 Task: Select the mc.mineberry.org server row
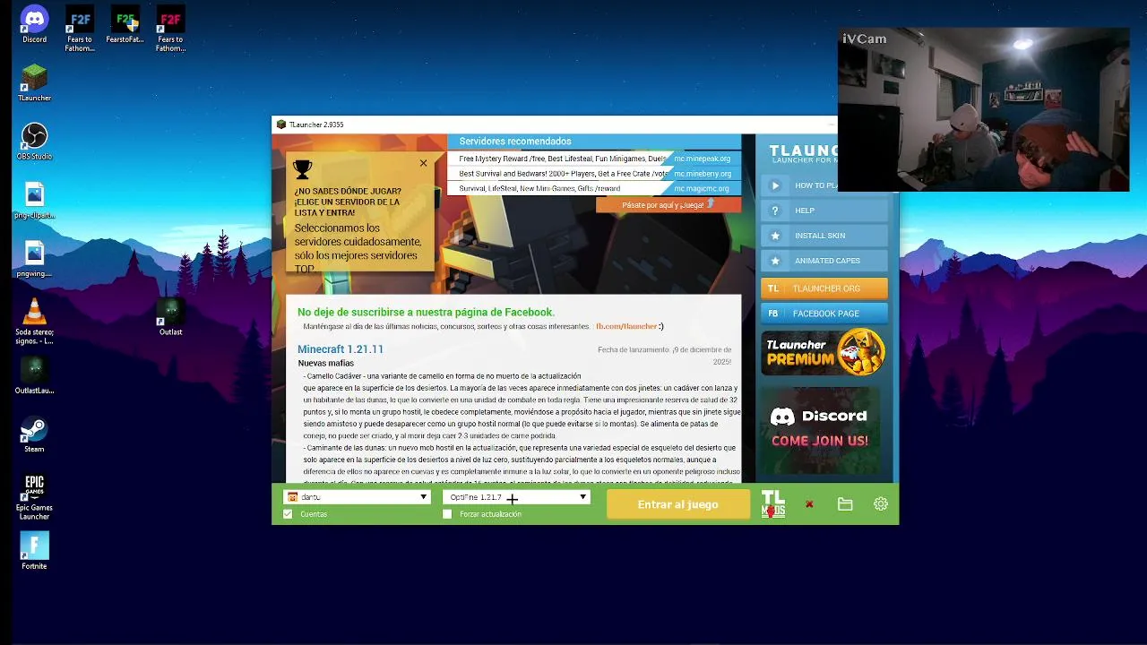point(595,174)
